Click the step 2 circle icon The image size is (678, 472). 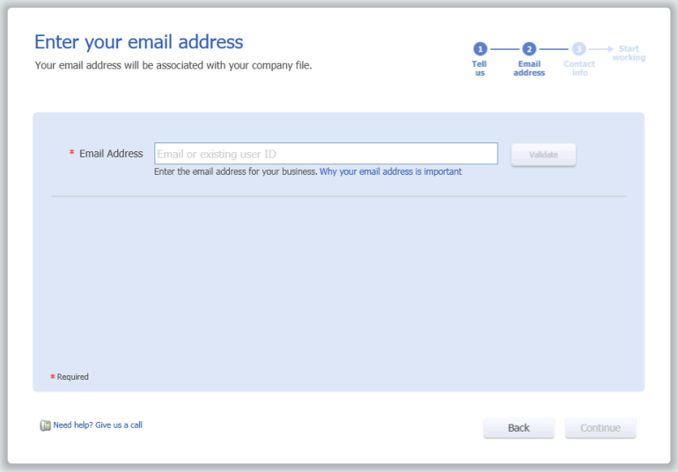[x=529, y=49]
